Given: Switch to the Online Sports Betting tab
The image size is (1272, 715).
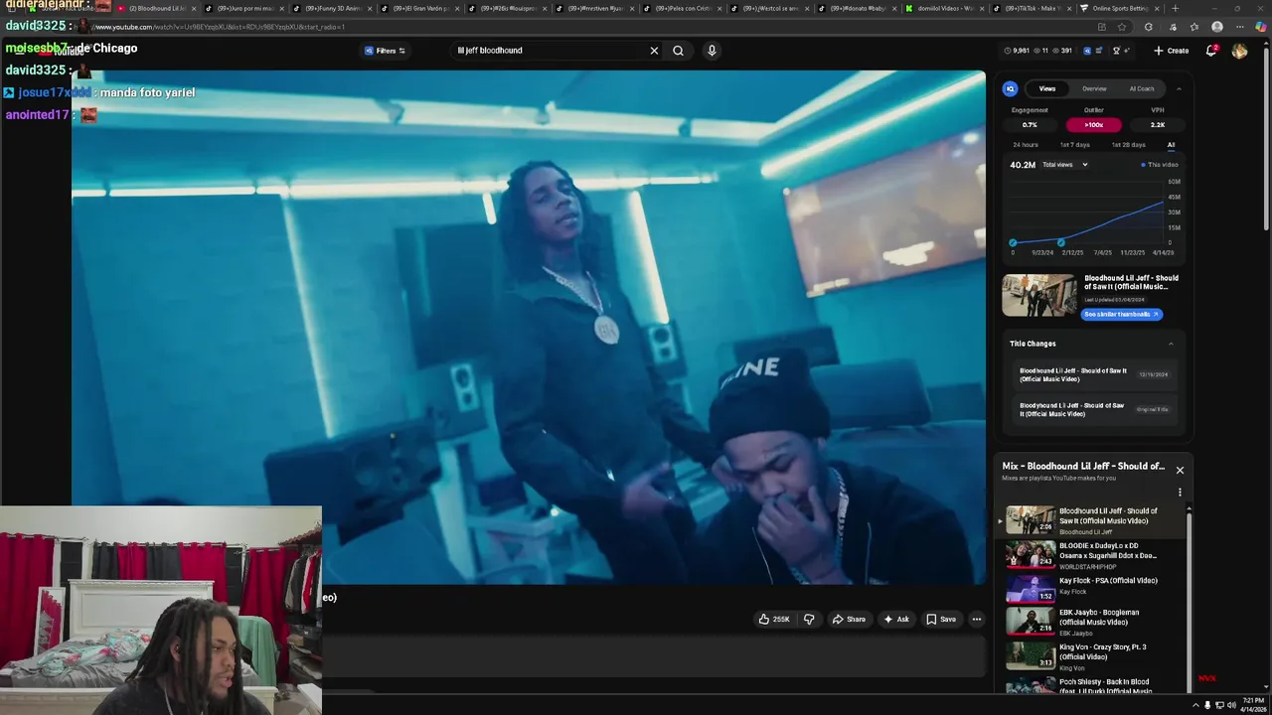Looking at the screenshot, I should pos(1121,8).
